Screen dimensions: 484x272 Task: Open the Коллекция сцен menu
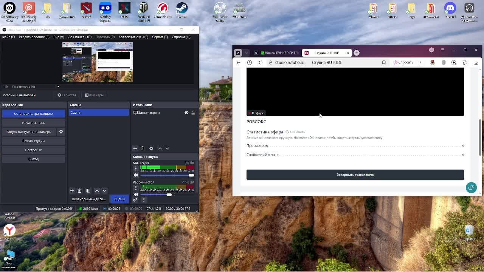click(133, 37)
